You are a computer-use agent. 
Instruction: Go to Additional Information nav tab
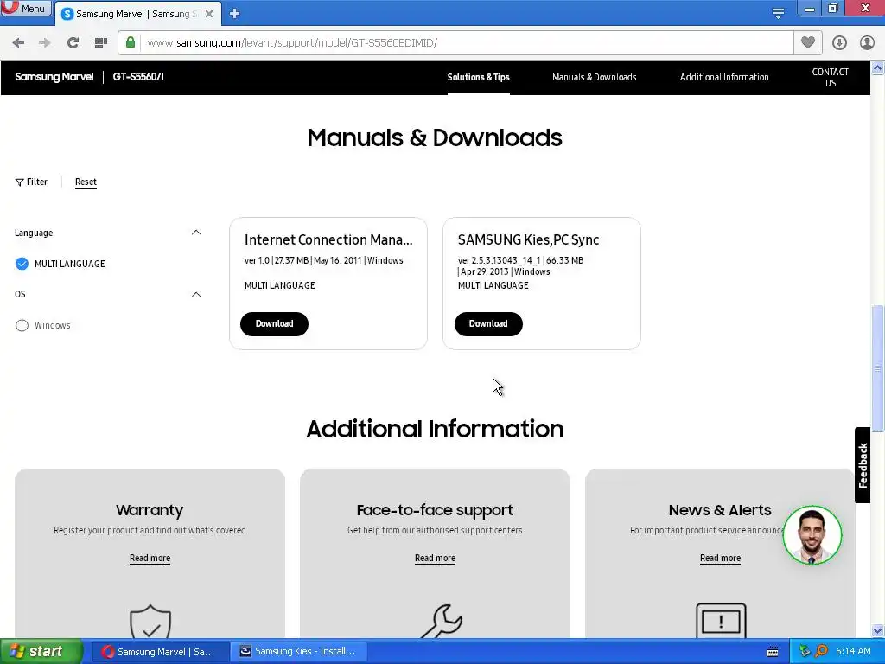tap(724, 77)
